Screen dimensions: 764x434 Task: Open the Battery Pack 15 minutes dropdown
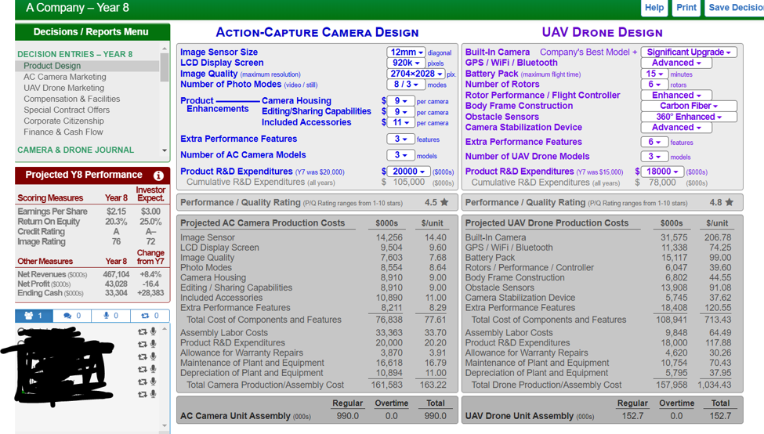click(654, 74)
